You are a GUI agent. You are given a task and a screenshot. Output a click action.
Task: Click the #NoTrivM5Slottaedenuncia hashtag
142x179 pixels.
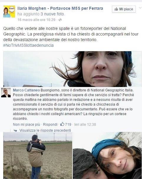28,45
